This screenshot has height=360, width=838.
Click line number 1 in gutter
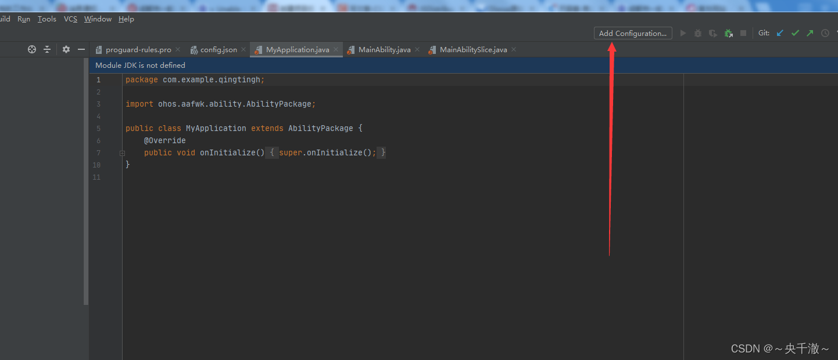click(98, 80)
